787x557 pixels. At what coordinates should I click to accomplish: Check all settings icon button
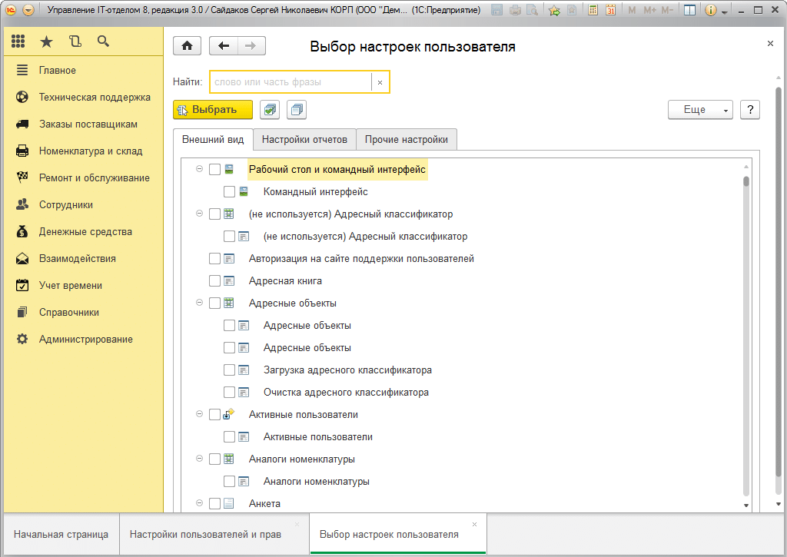270,109
